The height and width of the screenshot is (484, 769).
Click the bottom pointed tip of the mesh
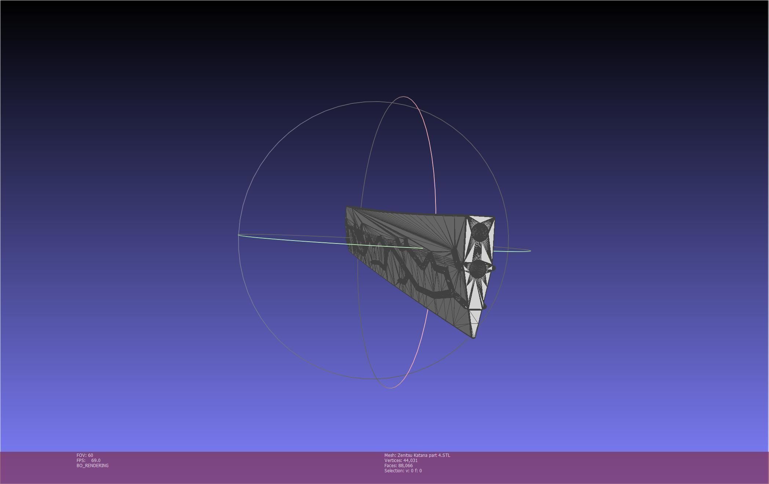474,337
